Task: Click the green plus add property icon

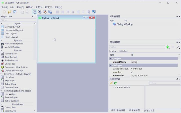Action: tap(167, 47)
